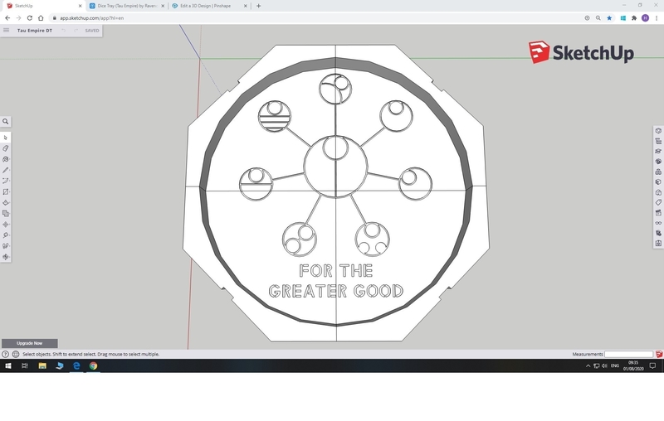
Task: Click into the Measurements input box
Action: 629,354
